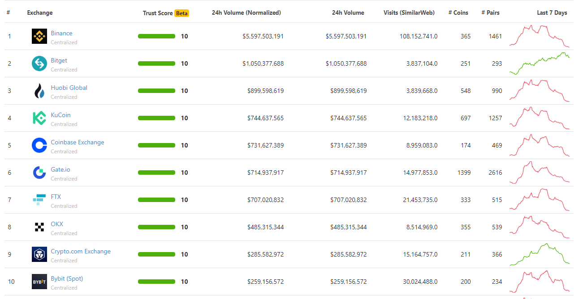Viewport: 583px width, 299px height.
Task: Sort table by 24h Volume (Normalized) header
Action: pos(246,13)
